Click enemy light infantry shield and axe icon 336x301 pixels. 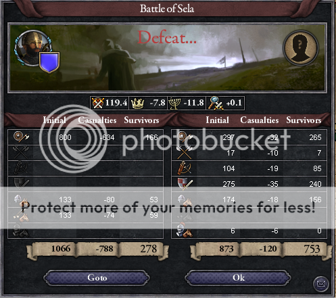point(185,137)
